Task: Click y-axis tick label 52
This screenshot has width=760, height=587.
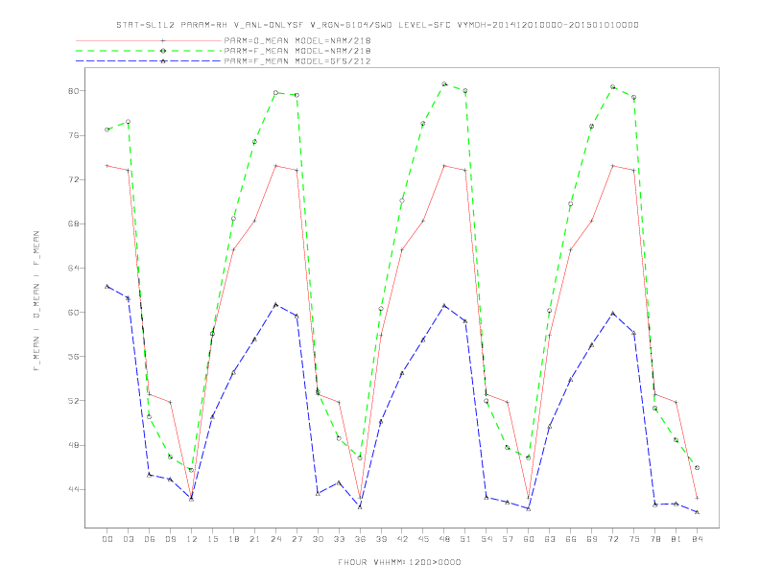Action: pos(73,401)
